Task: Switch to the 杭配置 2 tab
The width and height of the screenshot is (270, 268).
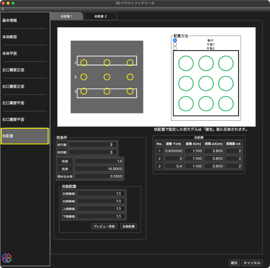Action: (101, 17)
